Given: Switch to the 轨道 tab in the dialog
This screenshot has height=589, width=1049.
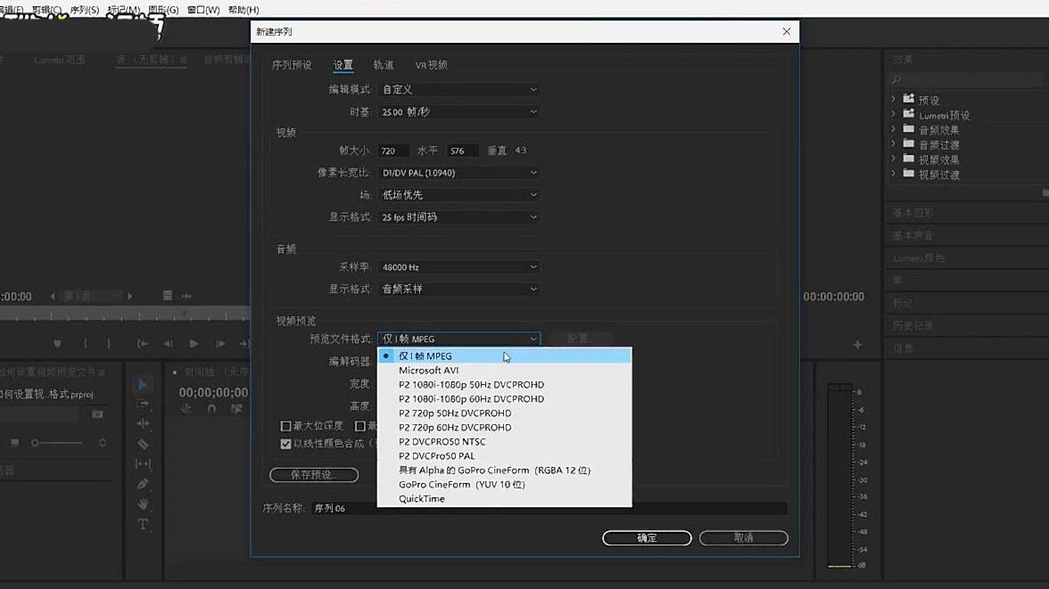Looking at the screenshot, I should coord(383,64).
